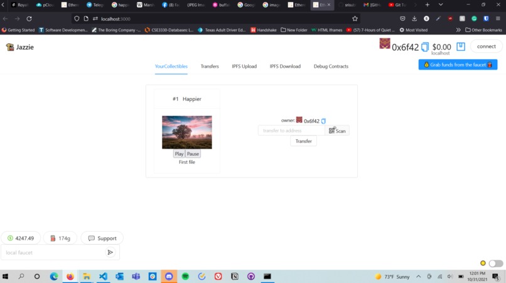This screenshot has height=283, width=506.
Task: Focus the transfer to address field
Action: tap(291, 131)
